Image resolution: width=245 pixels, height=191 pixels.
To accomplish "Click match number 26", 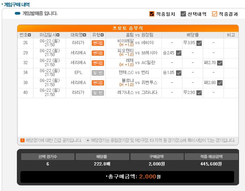I will (x=25, y=43).
